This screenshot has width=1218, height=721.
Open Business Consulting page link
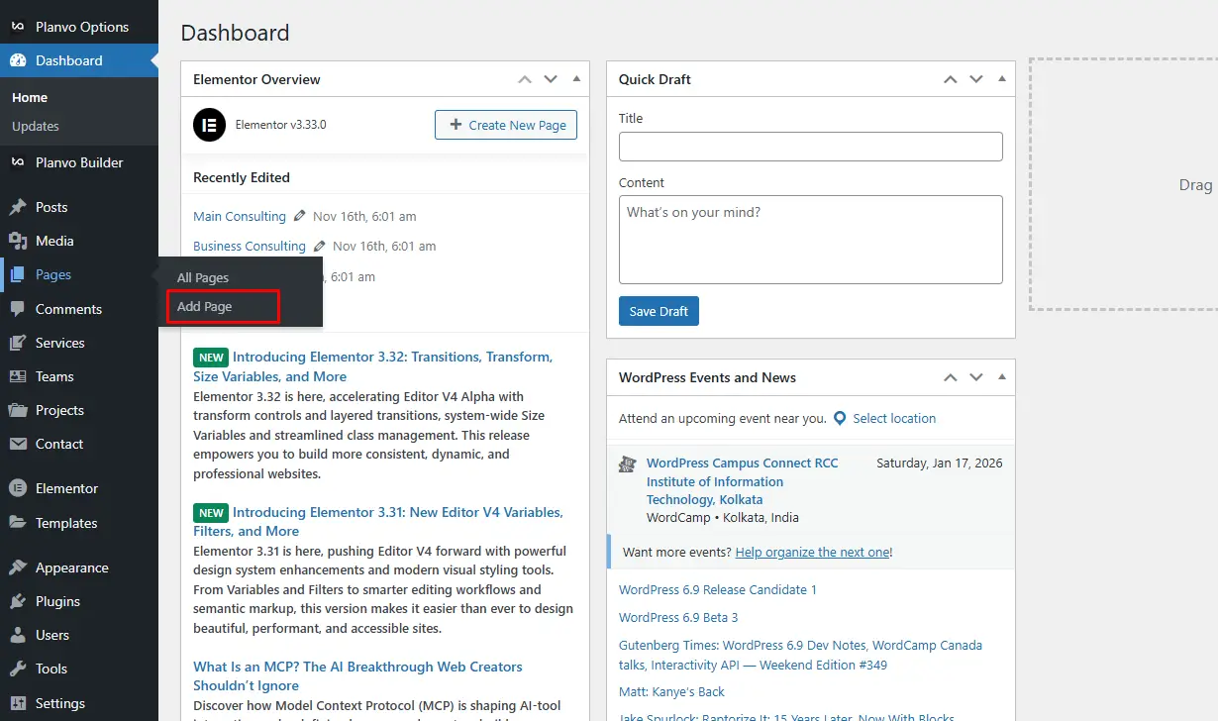250,246
